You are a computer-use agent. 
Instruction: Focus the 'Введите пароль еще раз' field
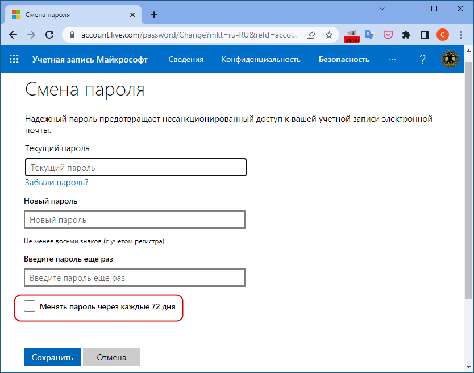[135, 277]
